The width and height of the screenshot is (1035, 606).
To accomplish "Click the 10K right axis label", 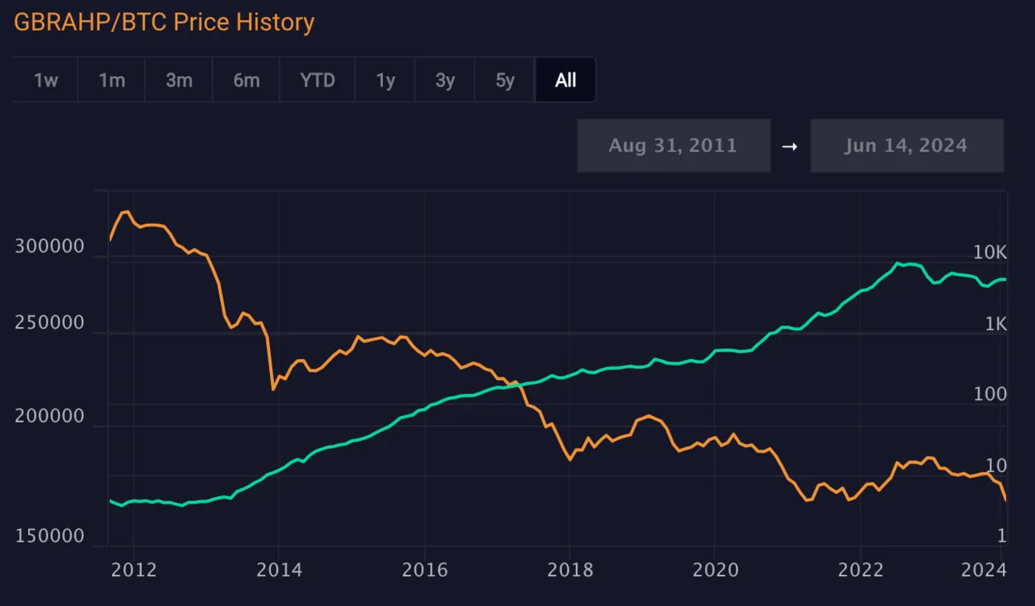I will 989,253.
